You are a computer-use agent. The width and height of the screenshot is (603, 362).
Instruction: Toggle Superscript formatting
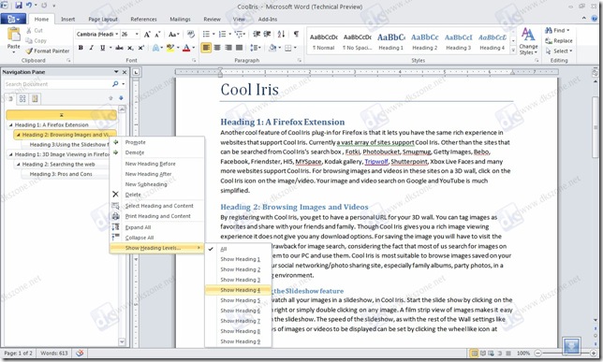(x=141, y=48)
